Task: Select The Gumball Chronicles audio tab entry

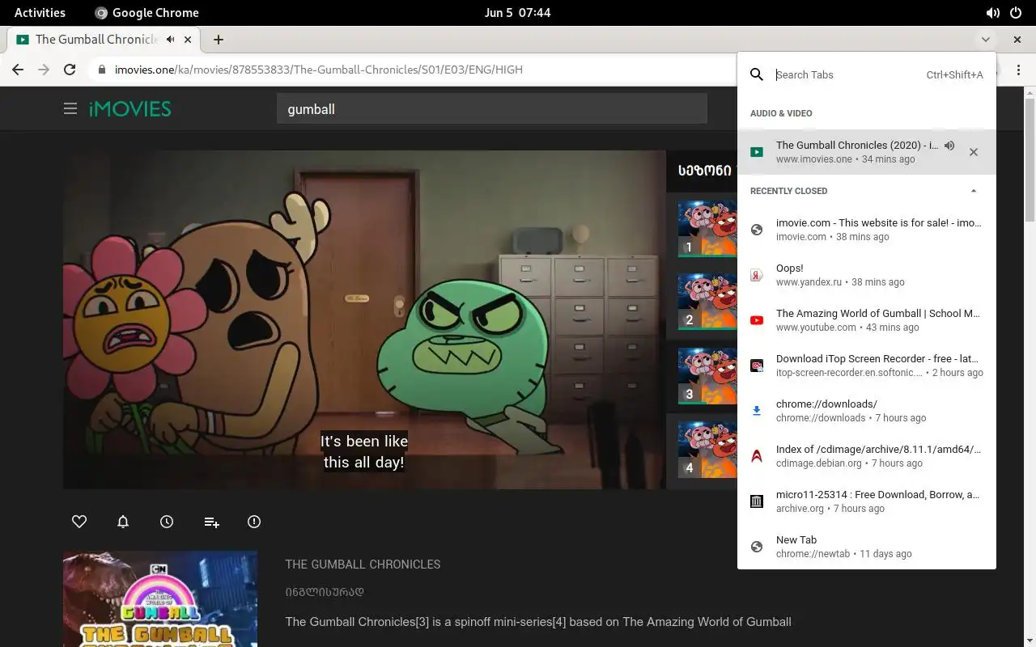Action: pos(867,152)
